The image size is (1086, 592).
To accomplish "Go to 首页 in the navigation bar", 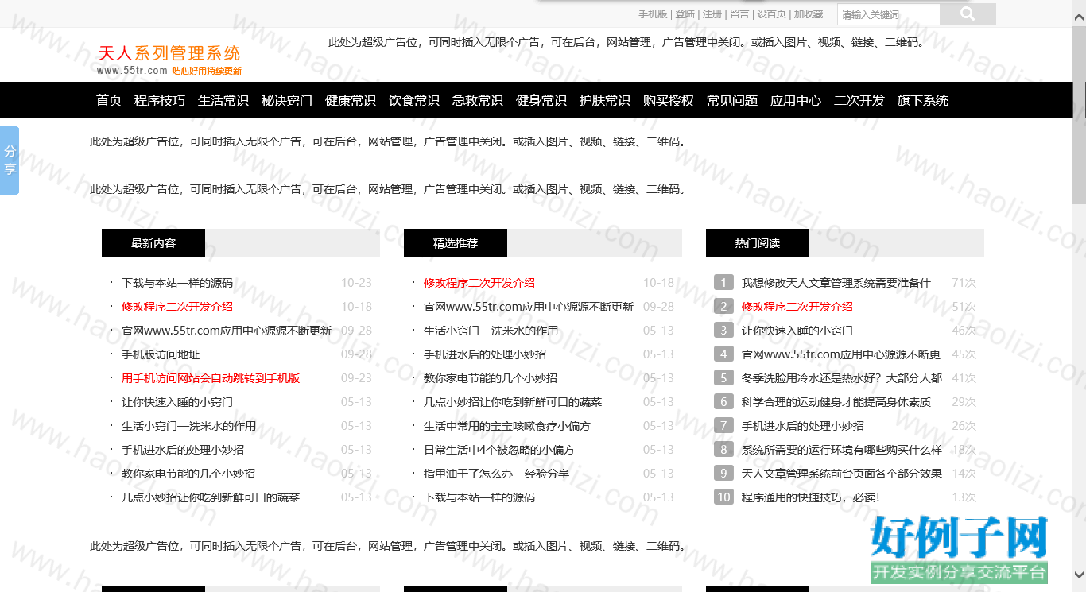I will point(109,100).
